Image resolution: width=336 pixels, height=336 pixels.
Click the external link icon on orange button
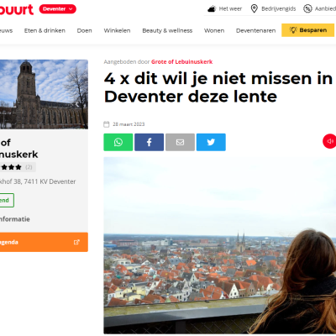tap(76, 242)
